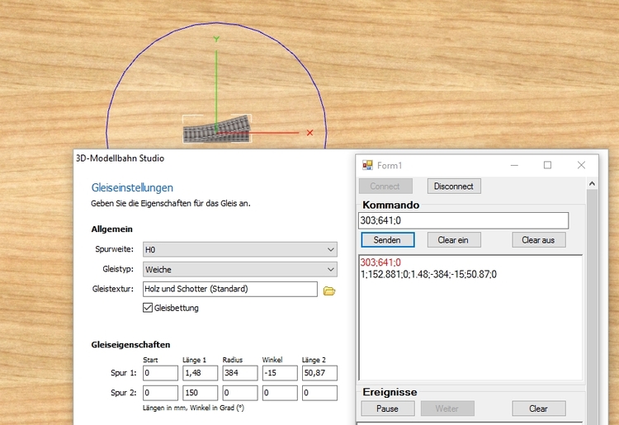Click Clear button in Ereignisse section
Viewport: 619px width, 425px height.
point(538,408)
